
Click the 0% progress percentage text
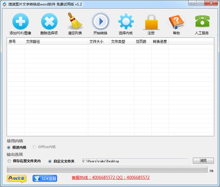point(212,171)
